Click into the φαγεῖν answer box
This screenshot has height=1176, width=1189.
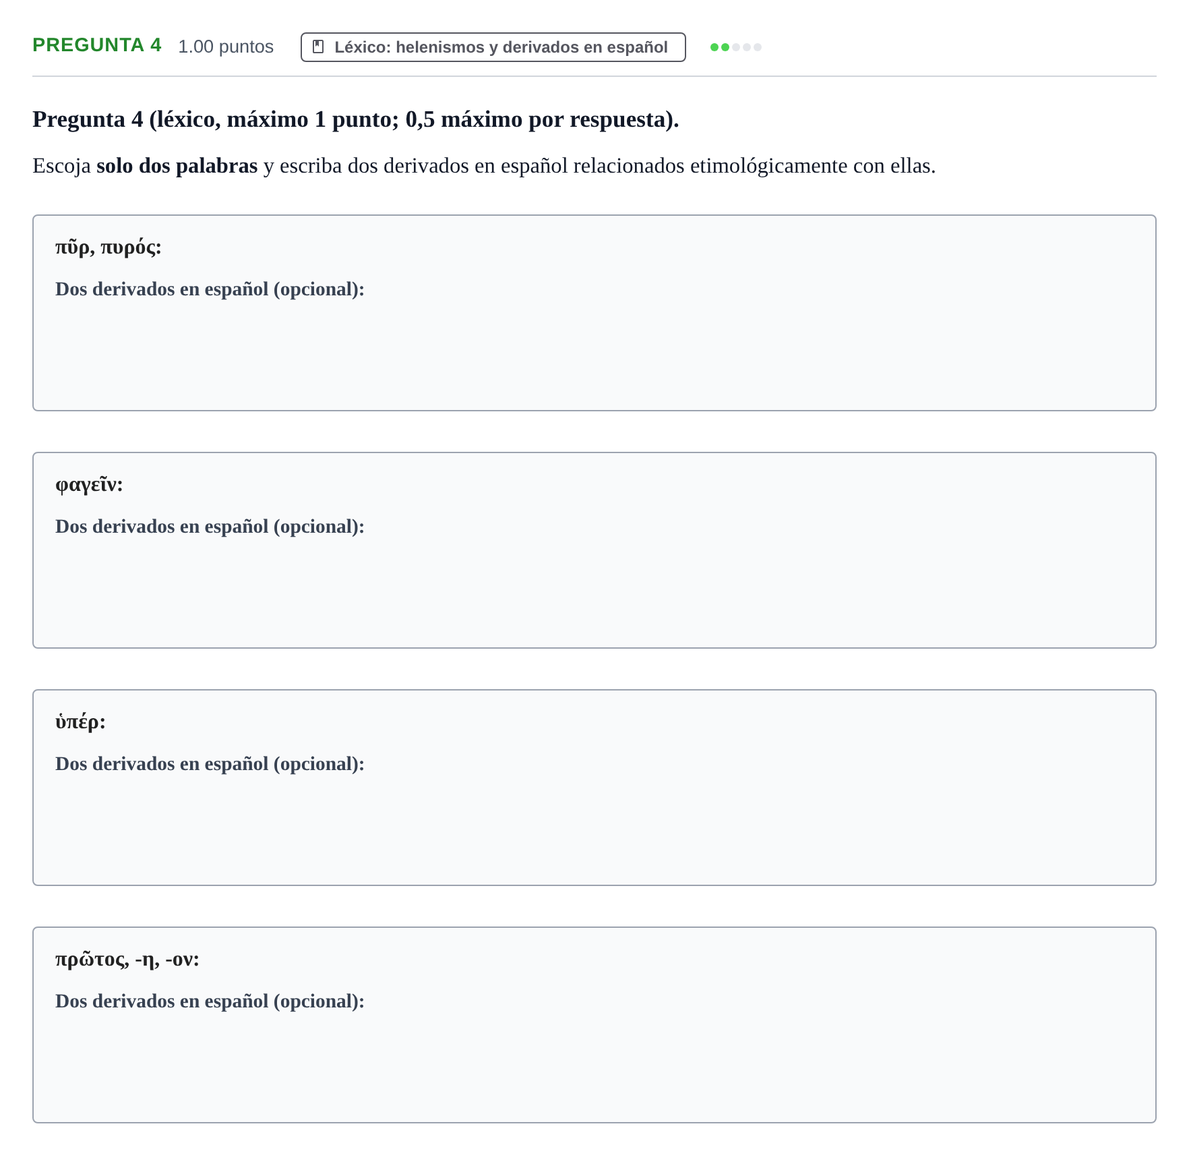click(x=594, y=550)
